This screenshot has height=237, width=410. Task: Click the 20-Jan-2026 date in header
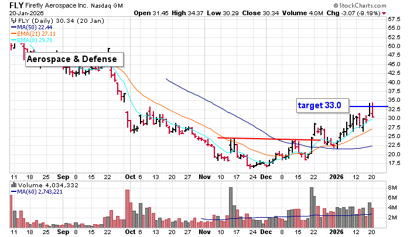point(20,13)
